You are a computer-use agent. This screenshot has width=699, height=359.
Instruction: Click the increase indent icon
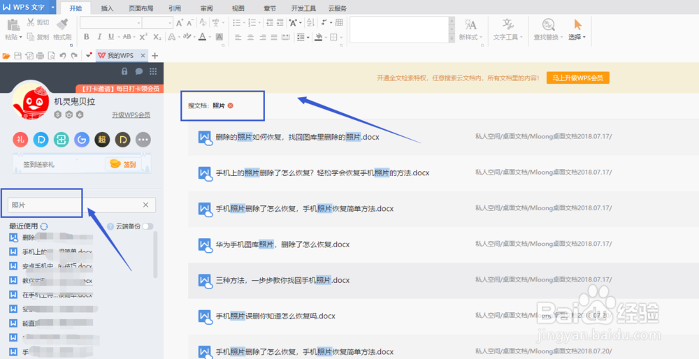tap(280, 23)
